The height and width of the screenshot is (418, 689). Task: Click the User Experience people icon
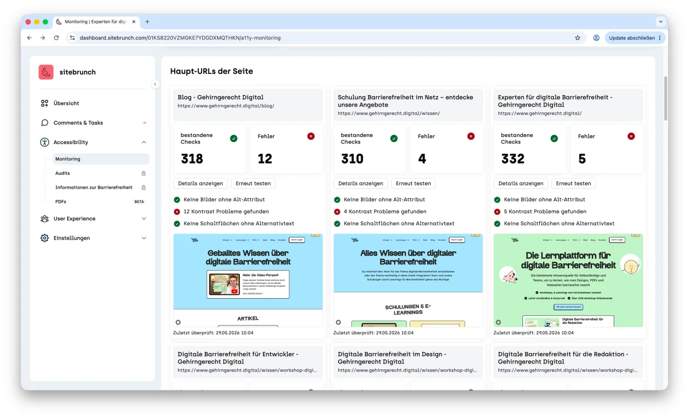(x=45, y=218)
